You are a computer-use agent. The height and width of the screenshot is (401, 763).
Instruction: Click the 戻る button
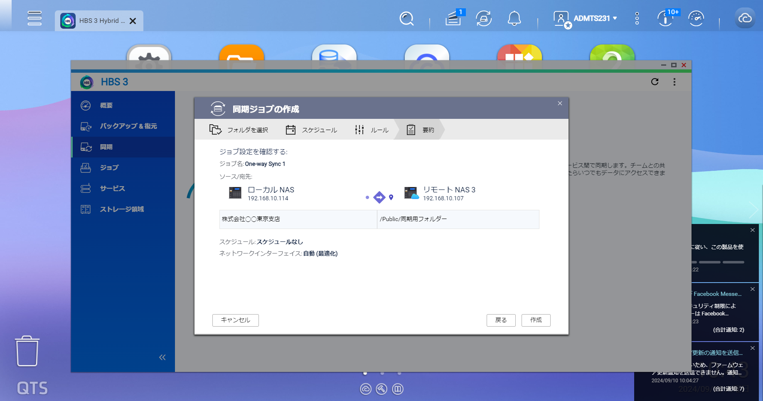coord(501,320)
